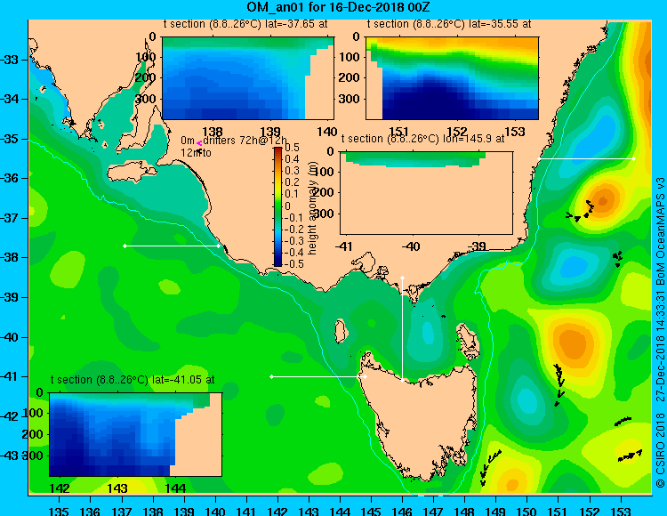Screen dimensions: 667x516
Task: Open the lat=-35.55 temperature section inset plot
Action: coord(452,78)
